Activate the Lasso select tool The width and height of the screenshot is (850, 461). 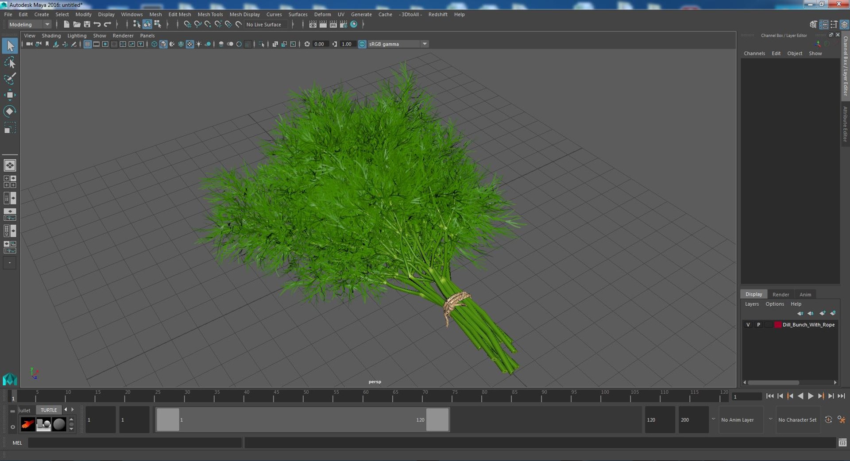tap(10, 62)
